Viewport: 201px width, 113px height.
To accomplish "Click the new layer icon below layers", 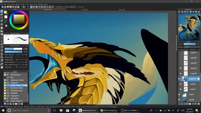I will click(x=179, y=104).
